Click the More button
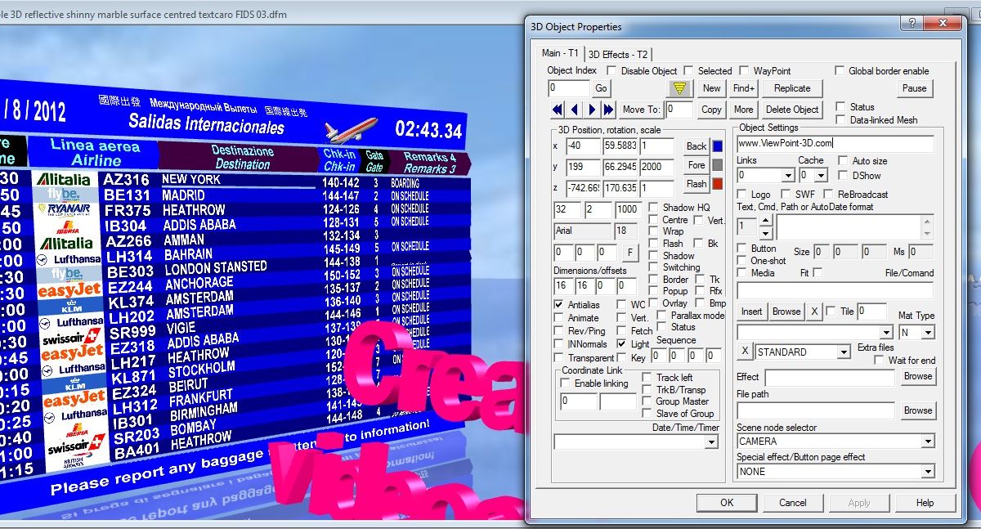The image size is (981, 529). 744,110
